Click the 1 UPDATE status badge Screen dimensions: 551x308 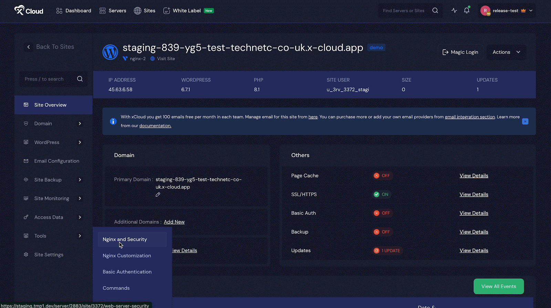(x=387, y=250)
